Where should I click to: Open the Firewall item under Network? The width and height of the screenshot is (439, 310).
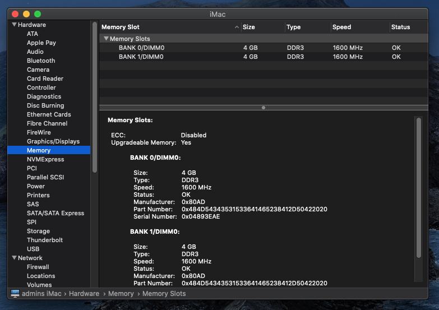[38, 267]
